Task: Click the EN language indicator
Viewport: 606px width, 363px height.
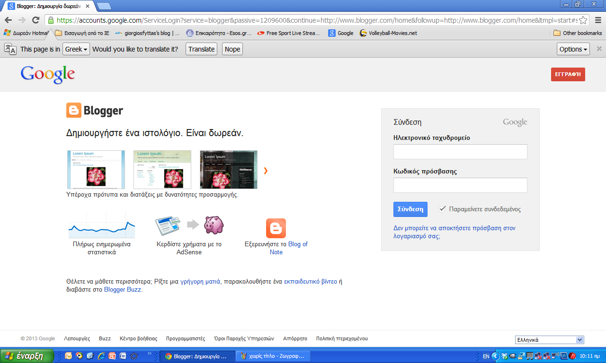Action: coord(486,356)
